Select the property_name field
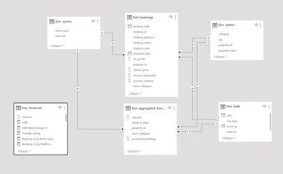283x174 pixels. pyautogui.click(x=227, y=51)
